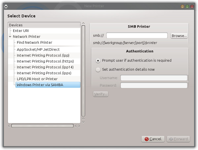Click the left arrow of the horizontal scrollbar

[9, 126]
